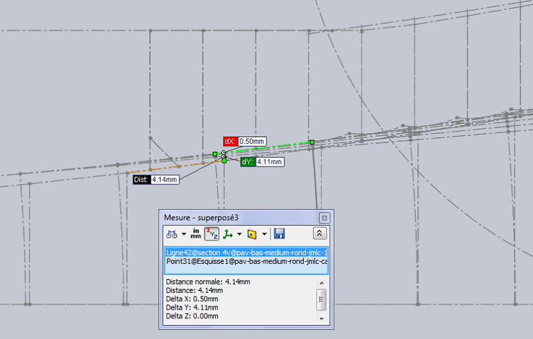
Task: Click the Delta X: 0.50mm result
Action: tap(192, 299)
